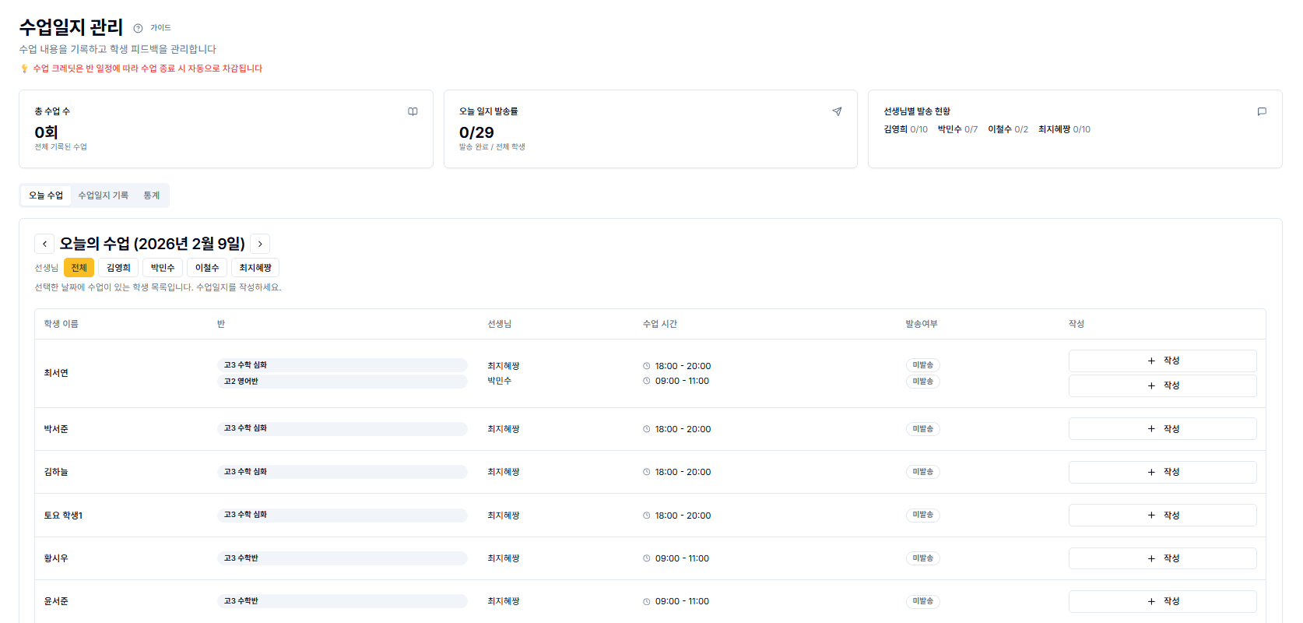This screenshot has width=1303, height=623.
Task: Click 미발송 status badge for 김하늘
Action: coord(922,472)
